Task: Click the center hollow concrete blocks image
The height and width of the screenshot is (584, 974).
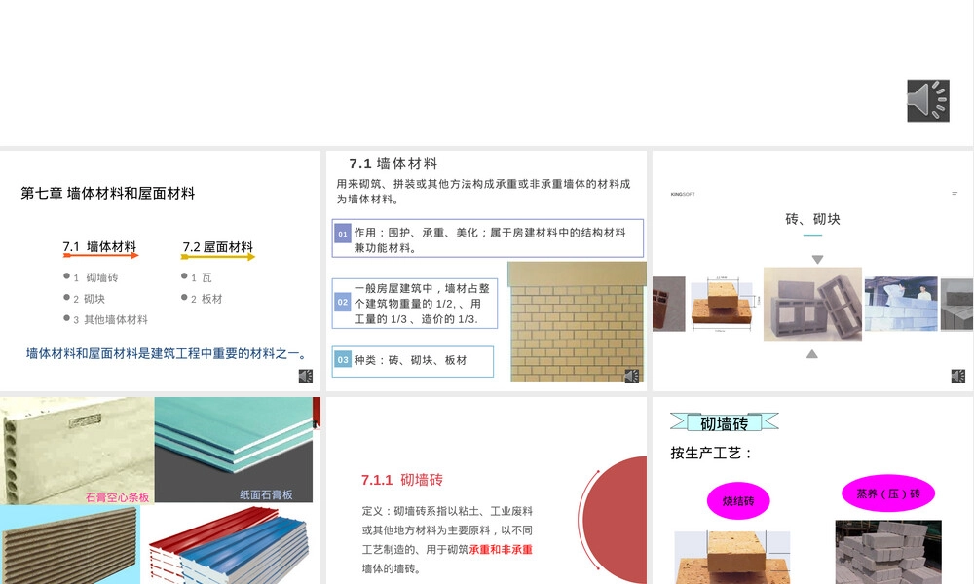Action: [812, 304]
